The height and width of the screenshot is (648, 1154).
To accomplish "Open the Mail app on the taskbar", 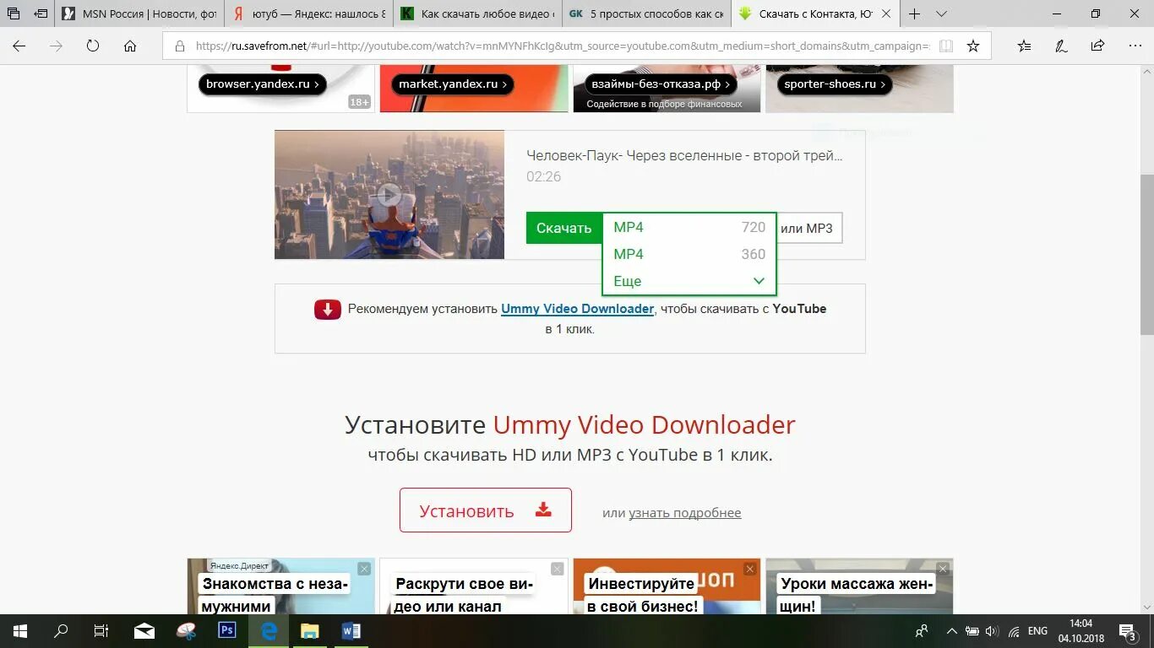I will [144, 630].
